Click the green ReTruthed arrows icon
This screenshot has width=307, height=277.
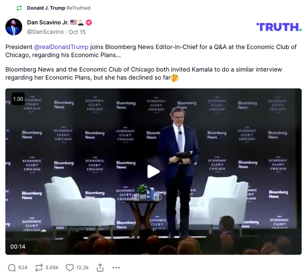pos(19,8)
